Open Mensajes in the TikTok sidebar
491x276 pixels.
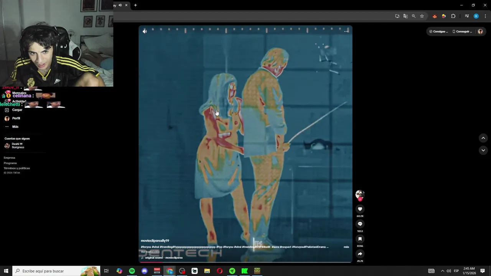[19, 93]
